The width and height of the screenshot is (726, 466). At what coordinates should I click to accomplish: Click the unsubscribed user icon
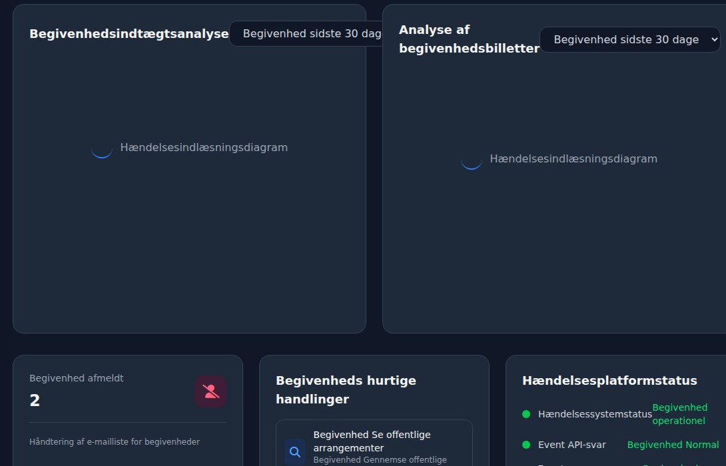pos(210,391)
